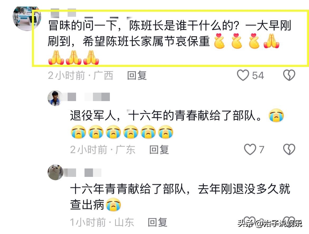
Task: Open blurred username beside blue jacket avatar
Action: (89, 97)
